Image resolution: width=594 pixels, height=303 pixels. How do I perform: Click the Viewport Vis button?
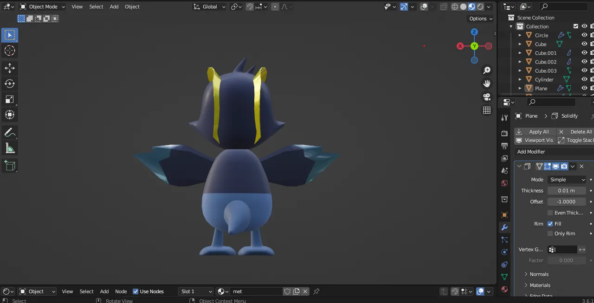(x=534, y=140)
